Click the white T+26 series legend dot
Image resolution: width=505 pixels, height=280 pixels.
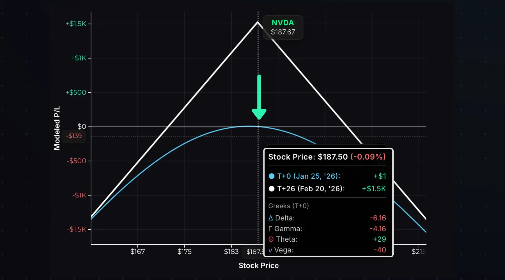pyautogui.click(x=272, y=189)
